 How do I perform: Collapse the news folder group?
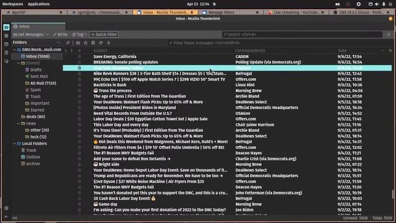(x=19, y=123)
